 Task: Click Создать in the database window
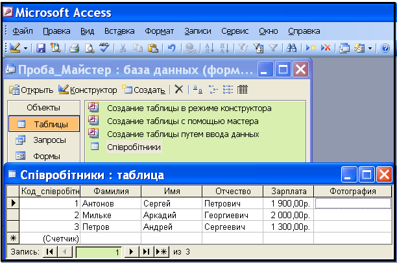tap(143, 90)
